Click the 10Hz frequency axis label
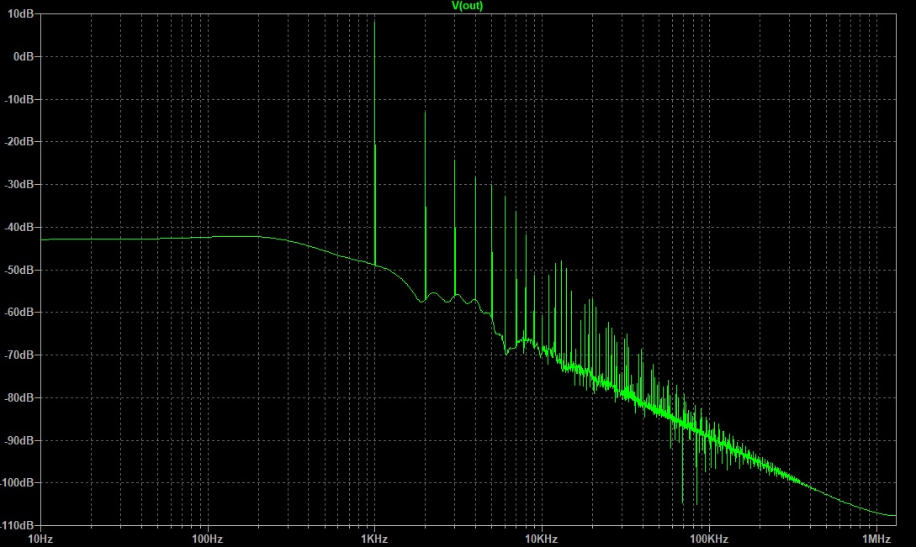The image size is (916, 547). (x=40, y=538)
